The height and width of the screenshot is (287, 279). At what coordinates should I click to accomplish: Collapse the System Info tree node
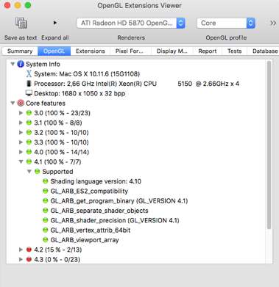13,64
